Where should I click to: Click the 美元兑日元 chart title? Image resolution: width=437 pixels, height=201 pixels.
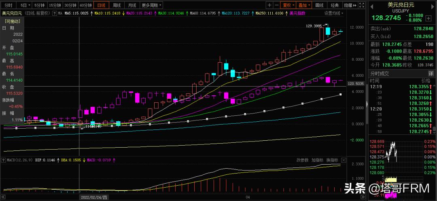point(13,13)
